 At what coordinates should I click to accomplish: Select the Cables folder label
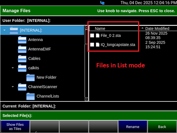click(34, 59)
